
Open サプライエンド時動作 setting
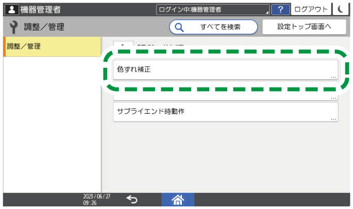point(225,112)
